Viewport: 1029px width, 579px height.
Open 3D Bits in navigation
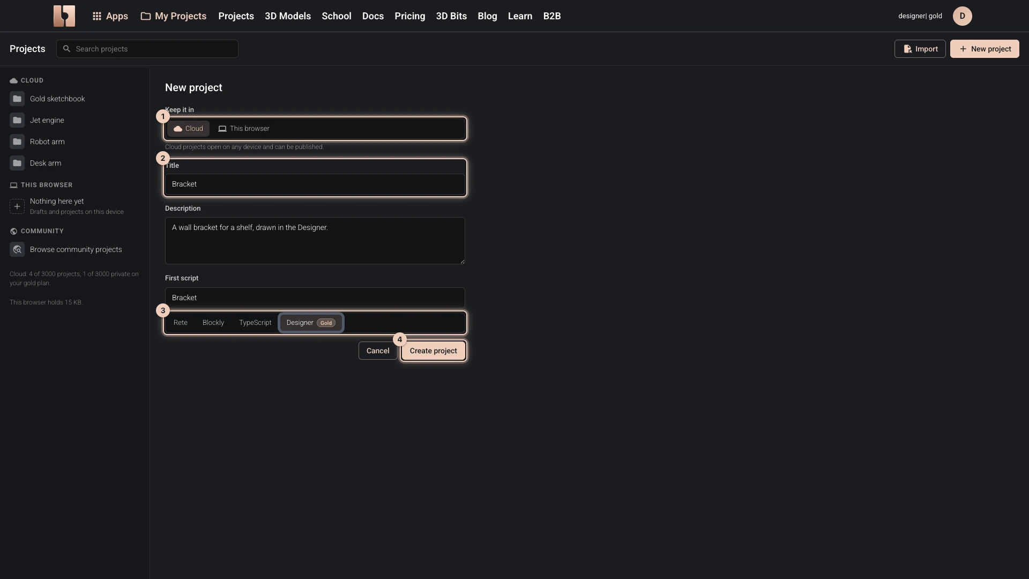451,16
